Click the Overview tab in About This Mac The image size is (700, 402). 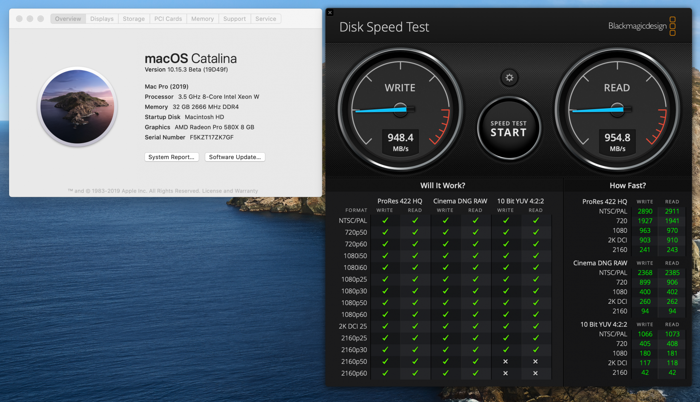pos(66,19)
